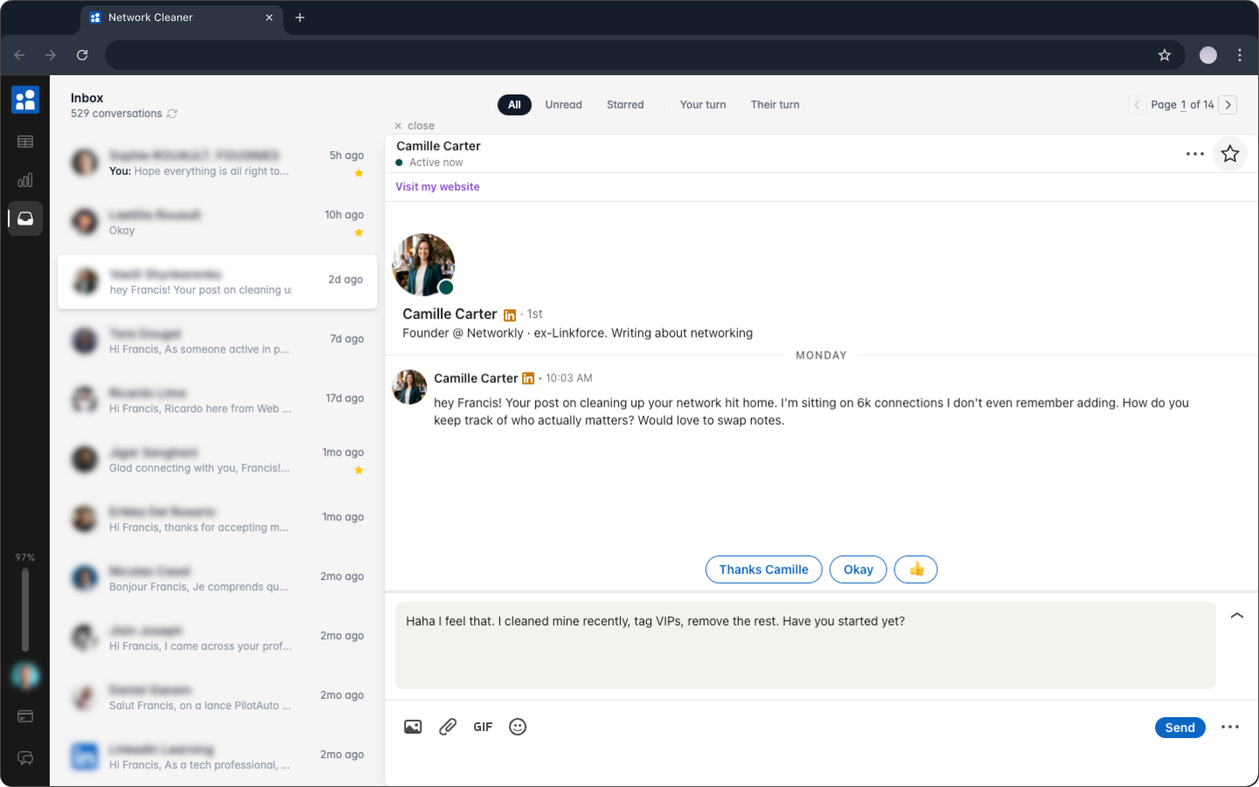The image size is (1259, 787).
Task: Select the Starred filter tab
Action: (625, 105)
